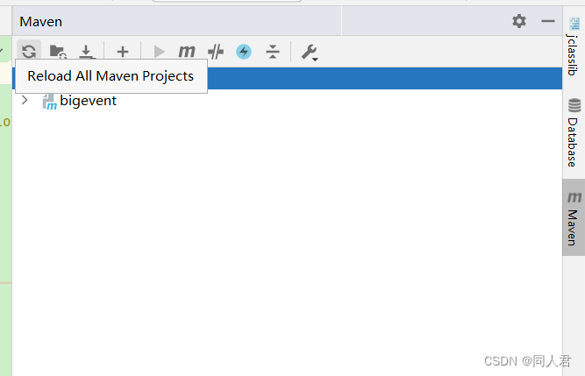The height and width of the screenshot is (376, 585).
Task: Hide the Maven tool window
Action: tap(547, 21)
